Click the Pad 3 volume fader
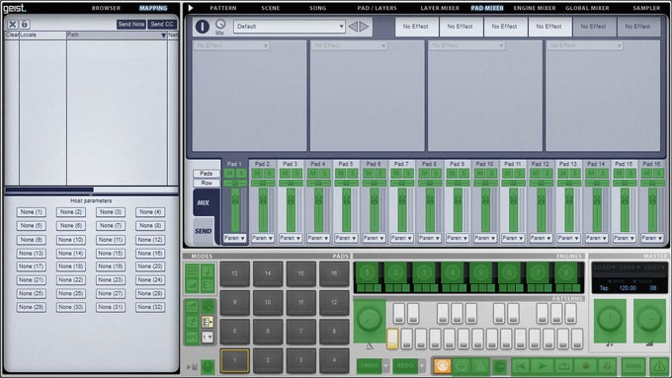This screenshot has width=672, height=378. pos(291,210)
